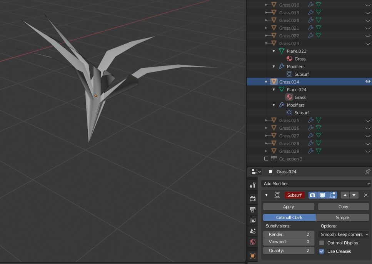Uncheck the Use Creases option

pos(322,251)
